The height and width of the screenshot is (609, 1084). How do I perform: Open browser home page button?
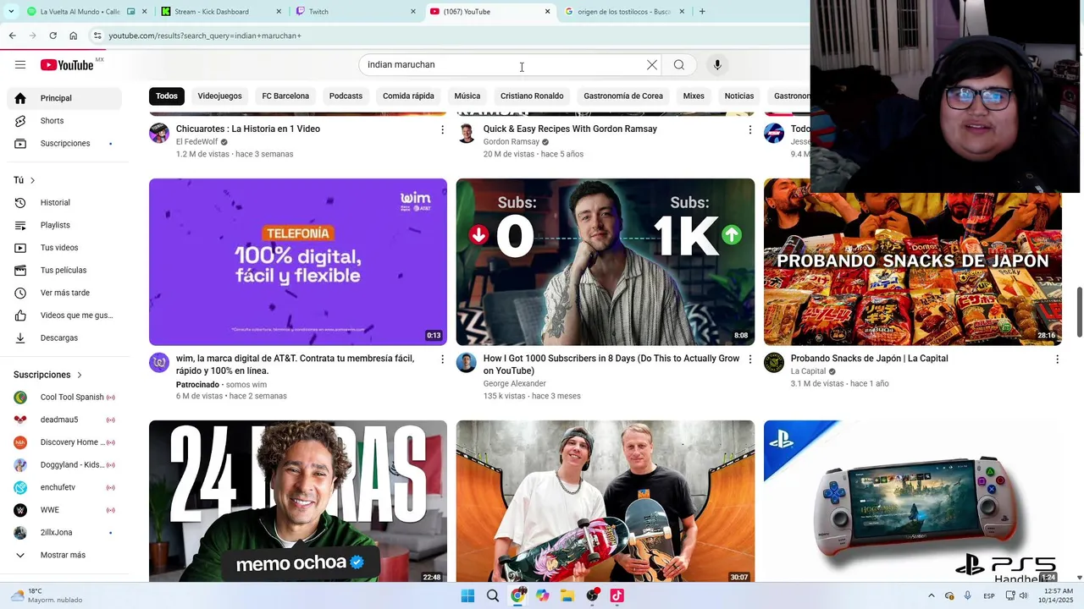pos(73,36)
